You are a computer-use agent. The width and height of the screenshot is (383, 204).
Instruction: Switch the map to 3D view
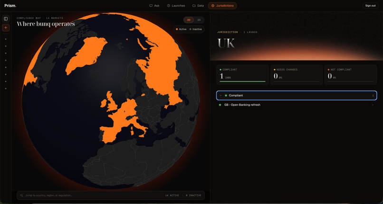189,20
